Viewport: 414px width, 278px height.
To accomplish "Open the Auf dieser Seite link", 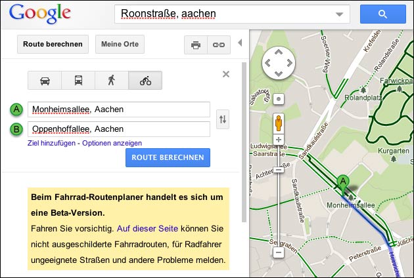I will (x=148, y=228).
